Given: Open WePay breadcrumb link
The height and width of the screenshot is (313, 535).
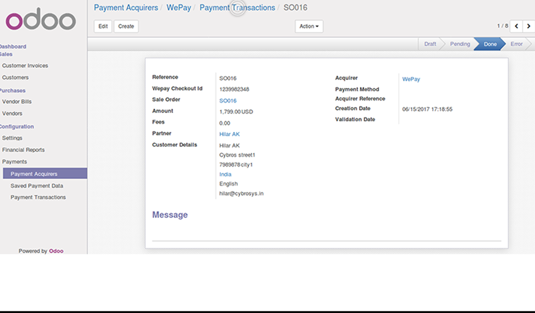Looking at the screenshot, I should pyautogui.click(x=179, y=7).
